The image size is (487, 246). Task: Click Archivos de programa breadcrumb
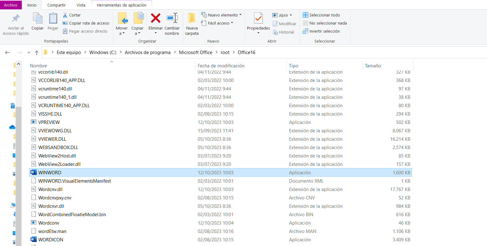pos(148,52)
